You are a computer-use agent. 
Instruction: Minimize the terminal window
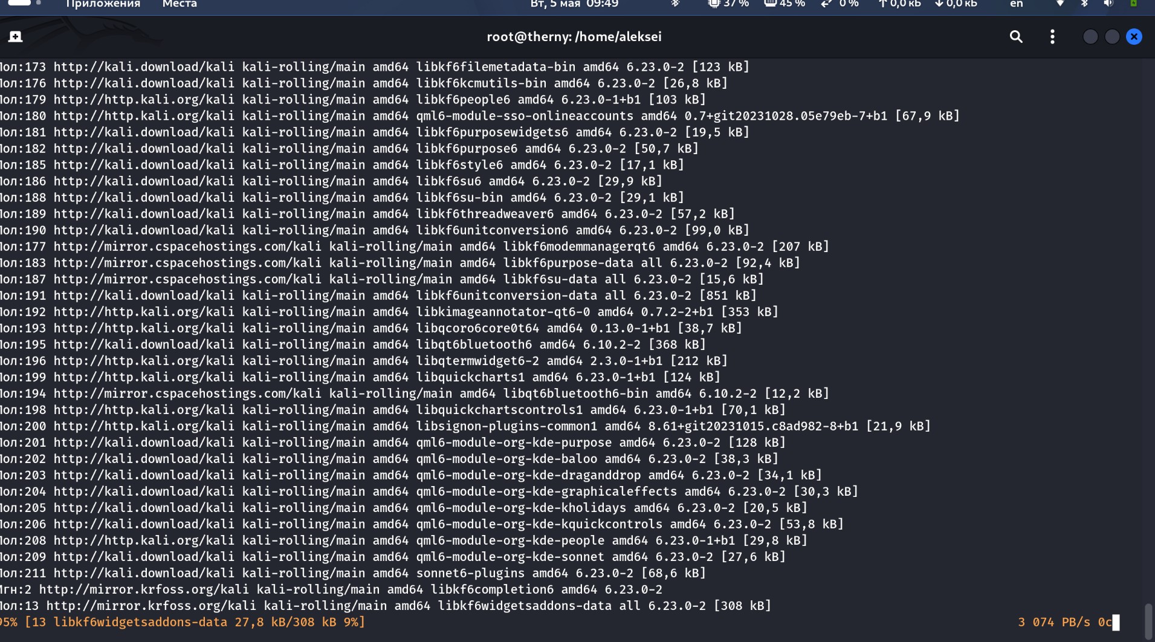click(1090, 37)
